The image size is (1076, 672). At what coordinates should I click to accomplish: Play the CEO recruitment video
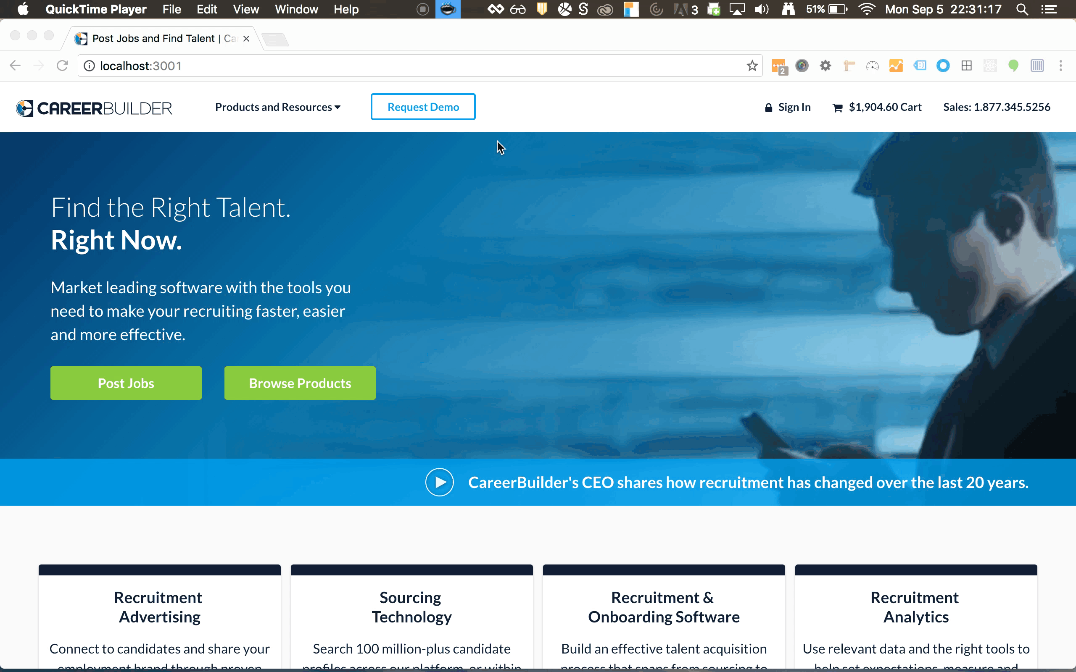(x=440, y=482)
